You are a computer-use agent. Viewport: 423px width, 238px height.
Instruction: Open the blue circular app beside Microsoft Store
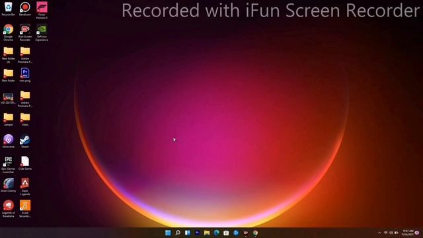click(236, 233)
